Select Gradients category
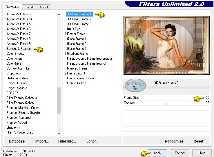 point(13,127)
